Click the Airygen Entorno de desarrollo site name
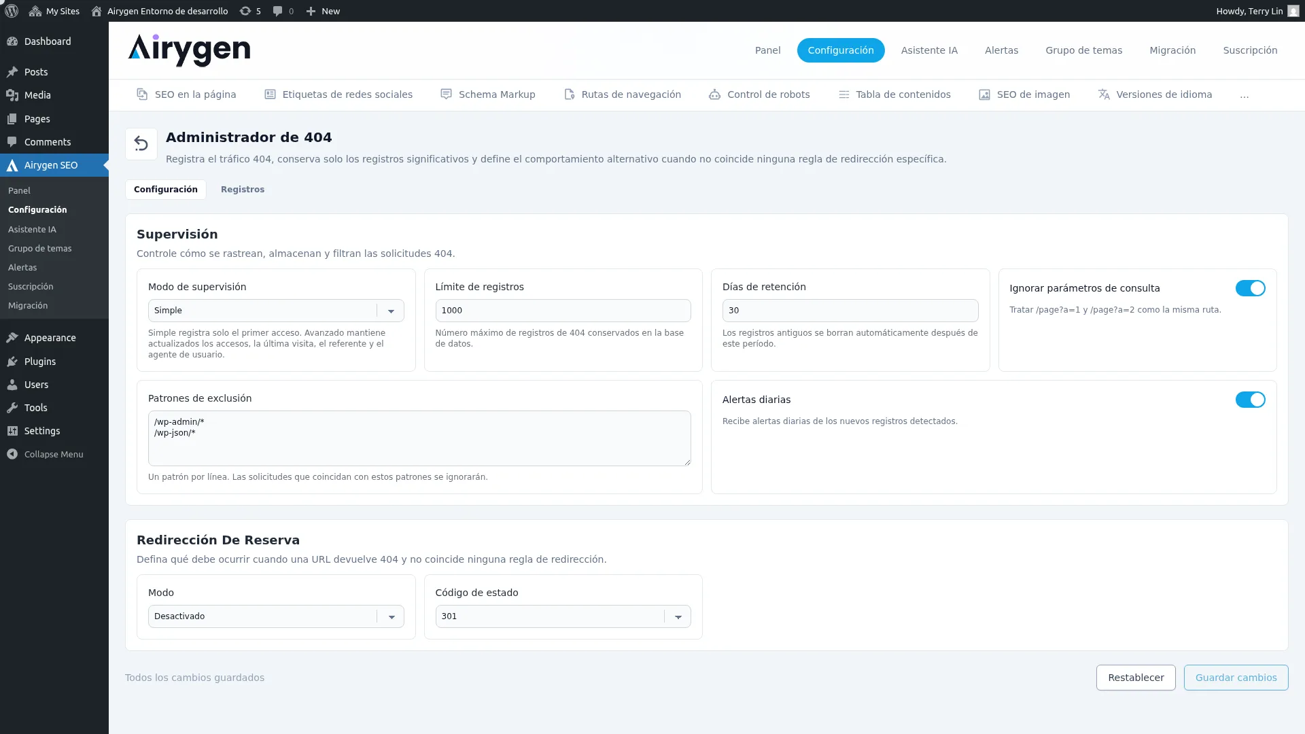1305x734 pixels. click(x=167, y=11)
